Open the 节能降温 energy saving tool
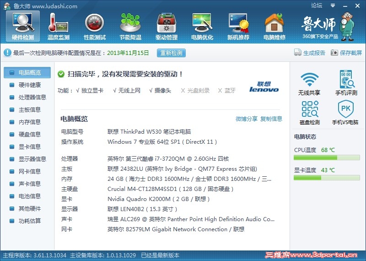366x261 pixels. pyautogui.click(x=130, y=27)
